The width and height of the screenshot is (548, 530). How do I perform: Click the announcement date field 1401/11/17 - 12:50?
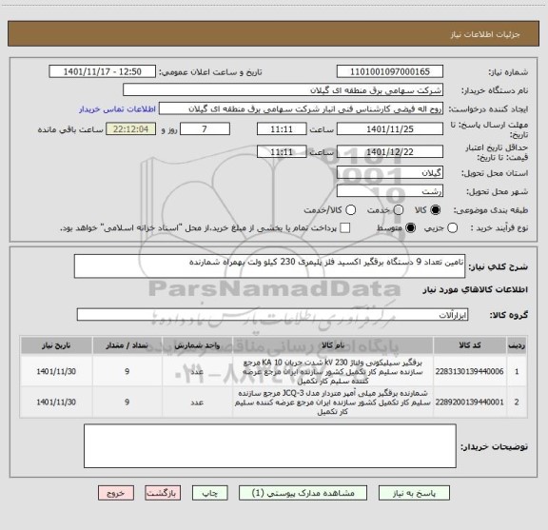point(103,71)
